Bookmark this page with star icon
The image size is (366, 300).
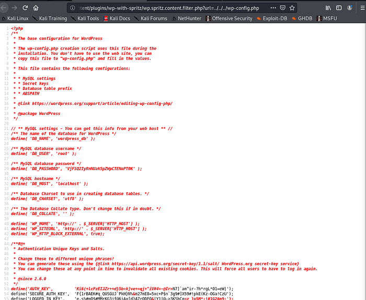pyautogui.click(x=292, y=8)
